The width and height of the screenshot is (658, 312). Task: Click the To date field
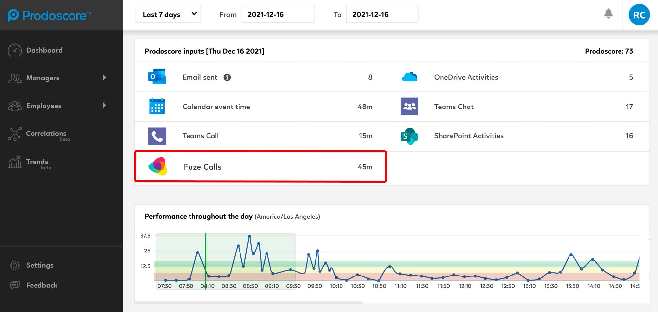tap(382, 14)
